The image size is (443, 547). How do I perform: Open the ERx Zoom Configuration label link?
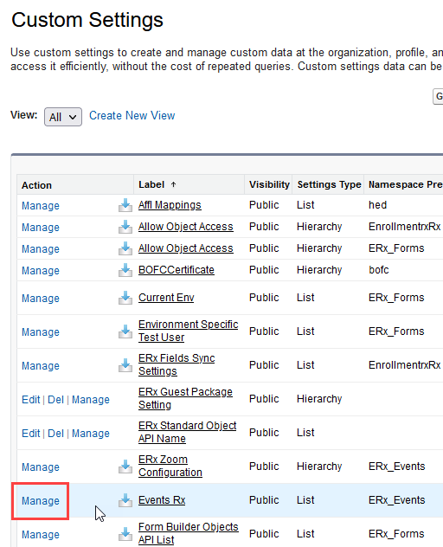170,466
